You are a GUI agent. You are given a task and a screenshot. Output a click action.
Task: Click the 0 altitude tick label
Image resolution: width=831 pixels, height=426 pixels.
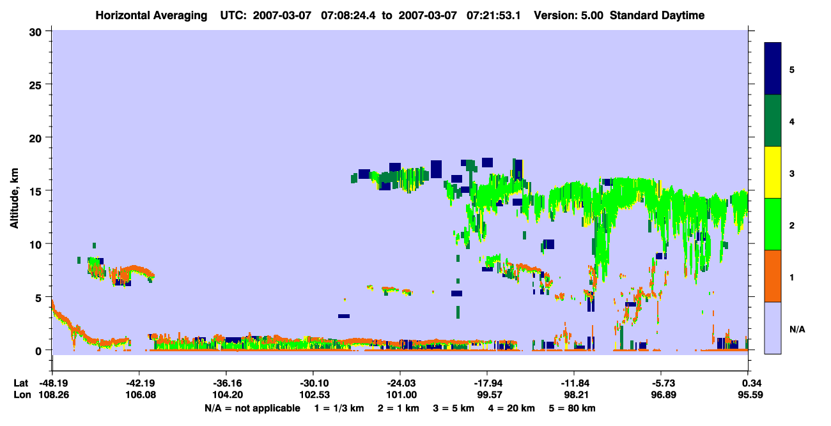click(40, 350)
